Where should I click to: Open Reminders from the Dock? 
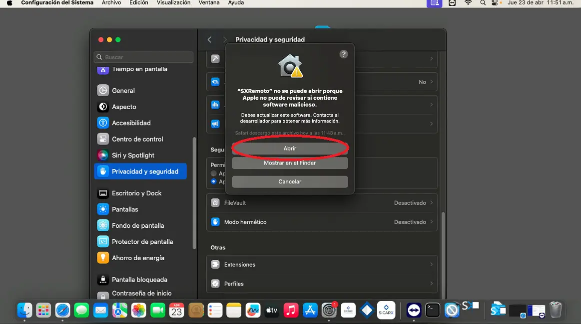click(x=215, y=311)
